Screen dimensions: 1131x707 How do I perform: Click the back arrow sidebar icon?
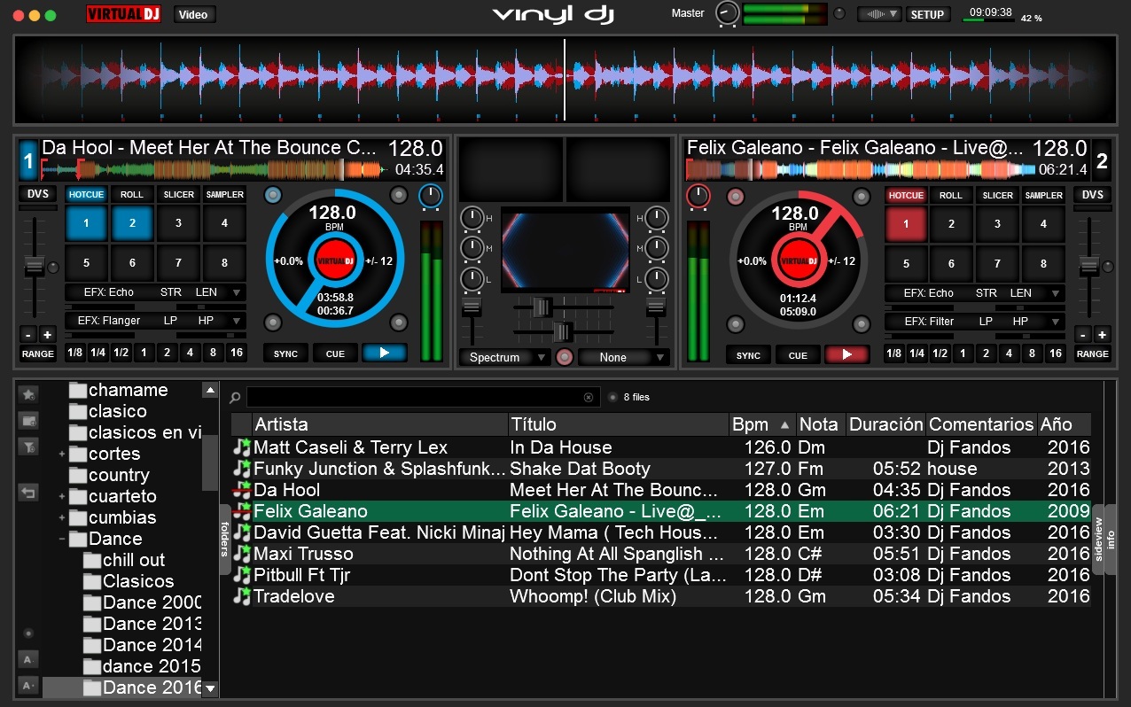pos(28,492)
